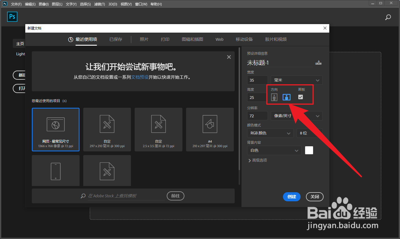Open search with the magnifier icon top right
Image resolution: width=400 pixels, height=239 pixels.
click(x=388, y=17)
